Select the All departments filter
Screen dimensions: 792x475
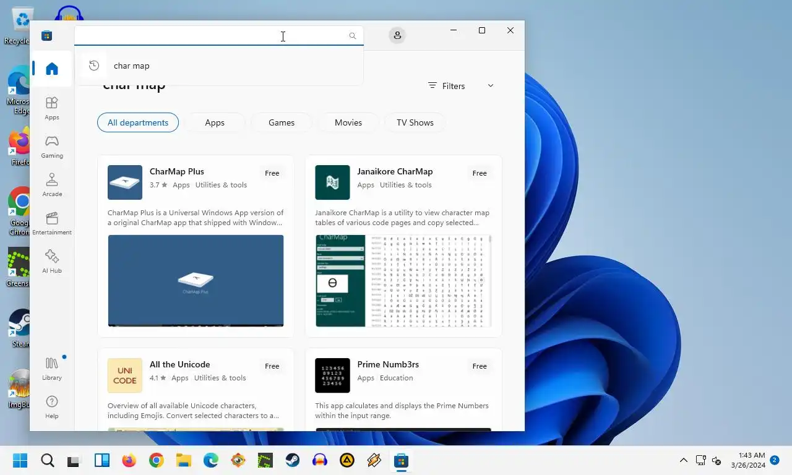[x=138, y=122]
